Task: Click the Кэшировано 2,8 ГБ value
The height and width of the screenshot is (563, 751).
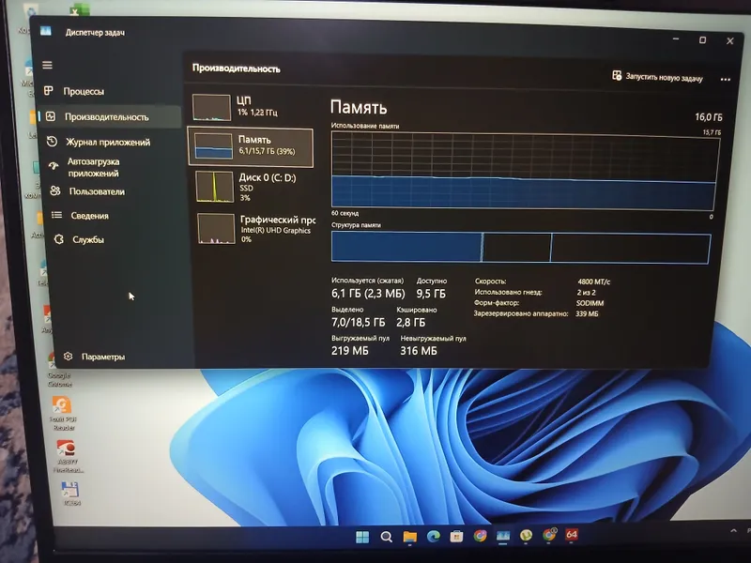Action: (x=411, y=322)
